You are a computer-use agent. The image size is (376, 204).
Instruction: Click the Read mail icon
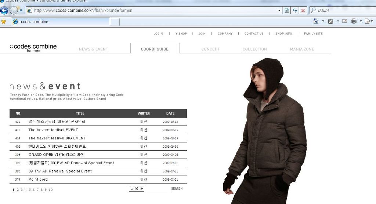click(x=344, y=21)
